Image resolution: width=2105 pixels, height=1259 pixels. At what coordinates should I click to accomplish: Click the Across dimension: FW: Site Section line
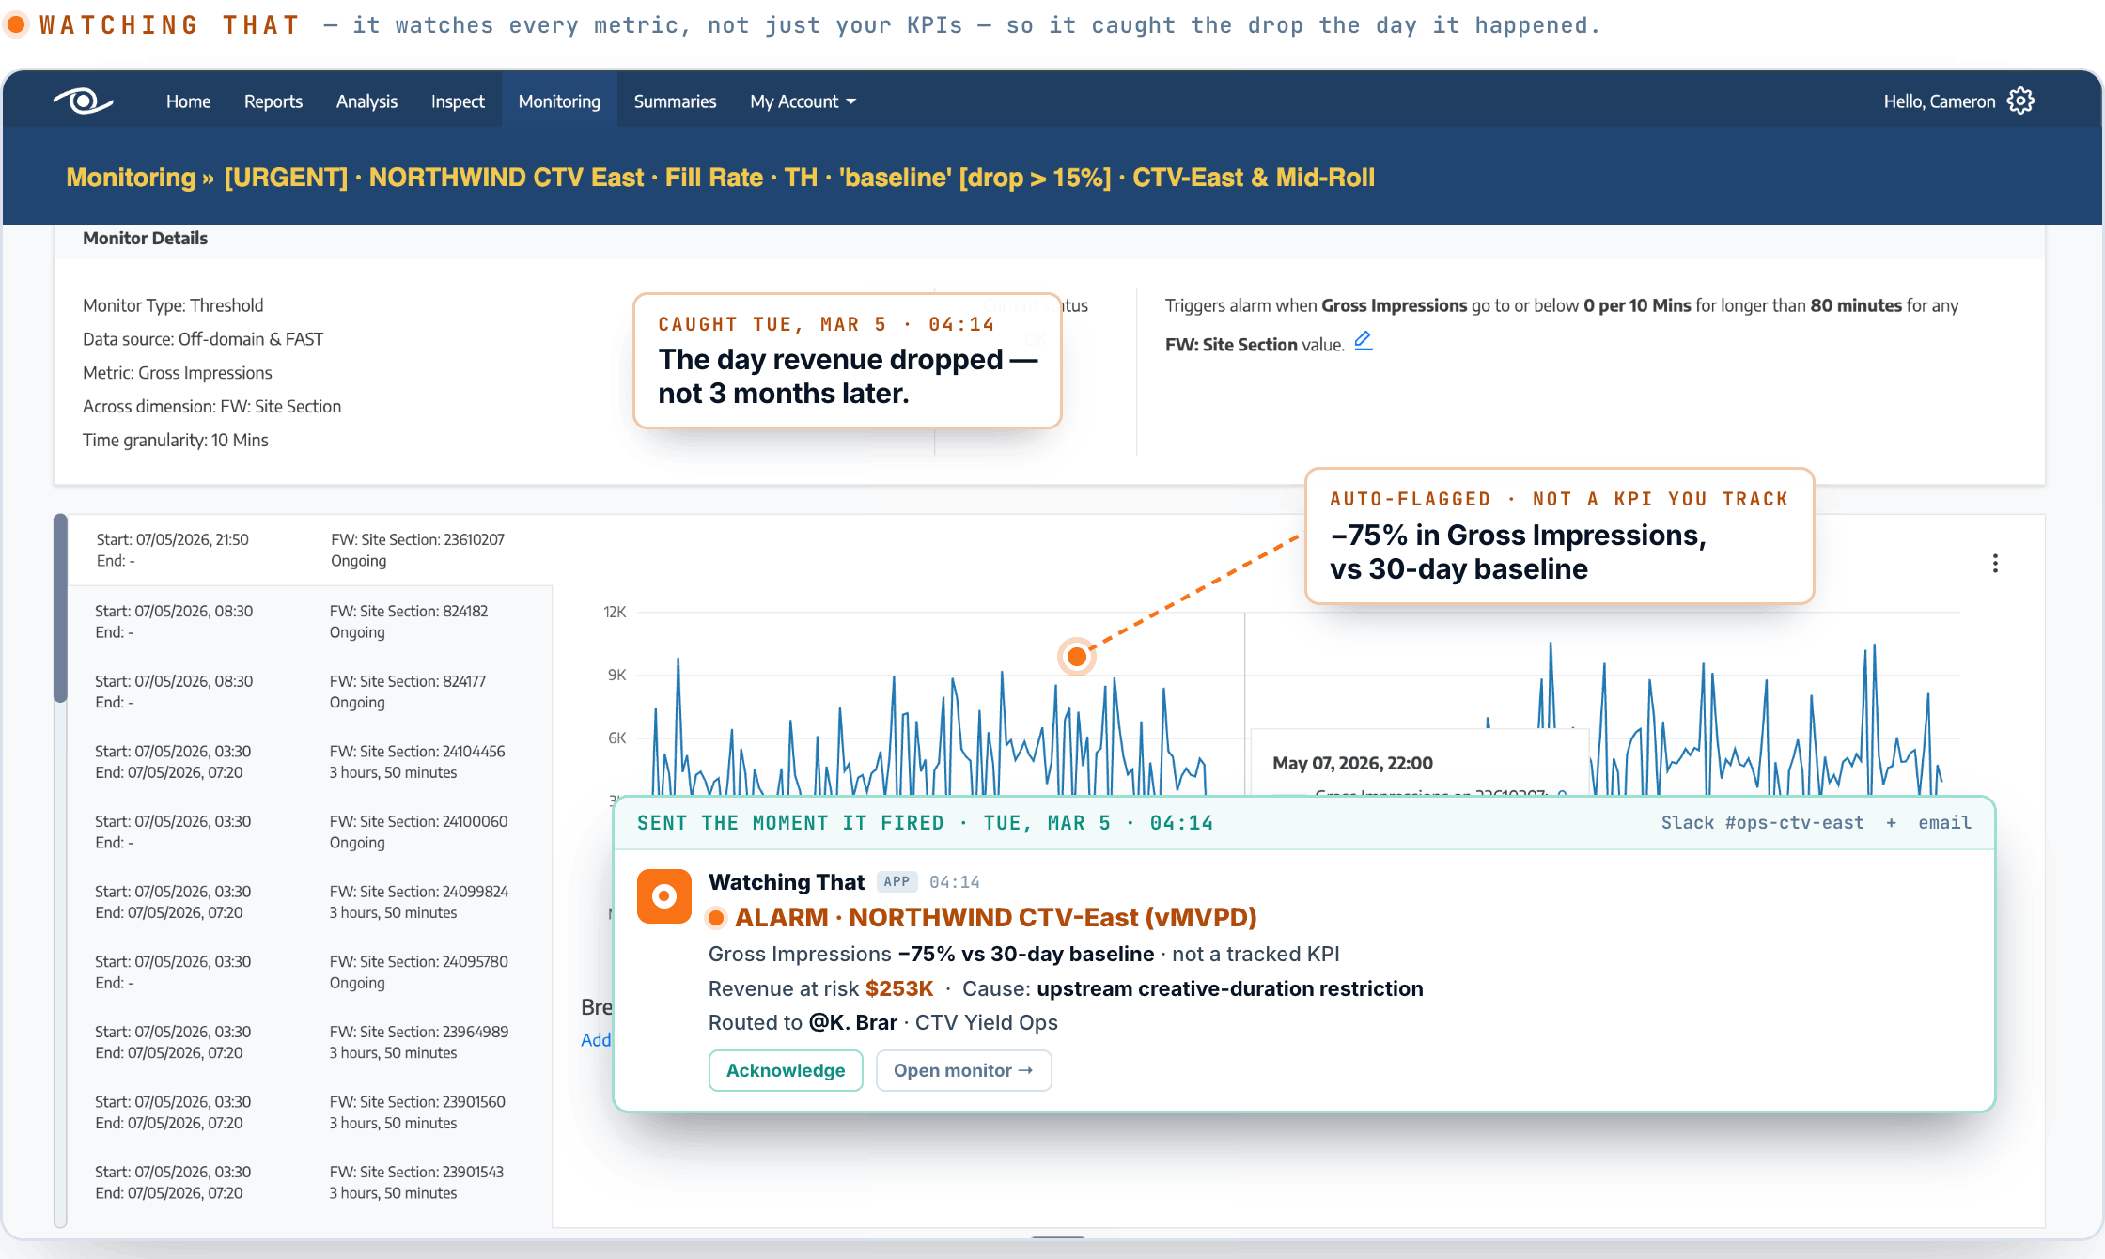(212, 407)
